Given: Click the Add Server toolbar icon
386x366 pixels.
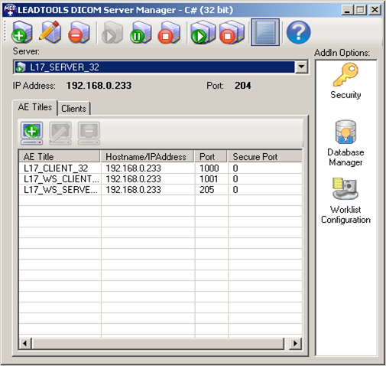Looking at the screenshot, I should [22, 32].
